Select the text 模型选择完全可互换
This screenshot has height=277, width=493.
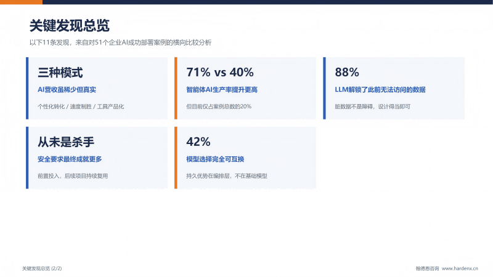[x=215, y=159]
